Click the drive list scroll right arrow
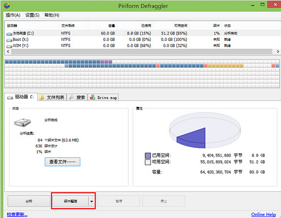 [278, 52]
